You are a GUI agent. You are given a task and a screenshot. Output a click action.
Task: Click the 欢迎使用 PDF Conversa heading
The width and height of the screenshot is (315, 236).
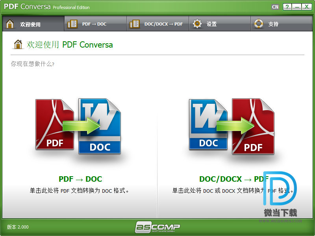click(x=70, y=44)
